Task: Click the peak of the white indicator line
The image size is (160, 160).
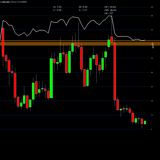Action: (109, 16)
